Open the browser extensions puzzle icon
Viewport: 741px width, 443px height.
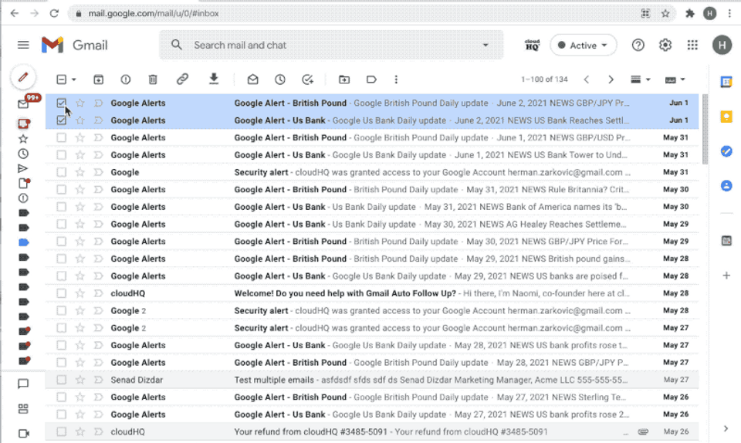(690, 13)
